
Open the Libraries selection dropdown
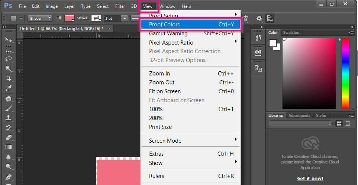301,124
